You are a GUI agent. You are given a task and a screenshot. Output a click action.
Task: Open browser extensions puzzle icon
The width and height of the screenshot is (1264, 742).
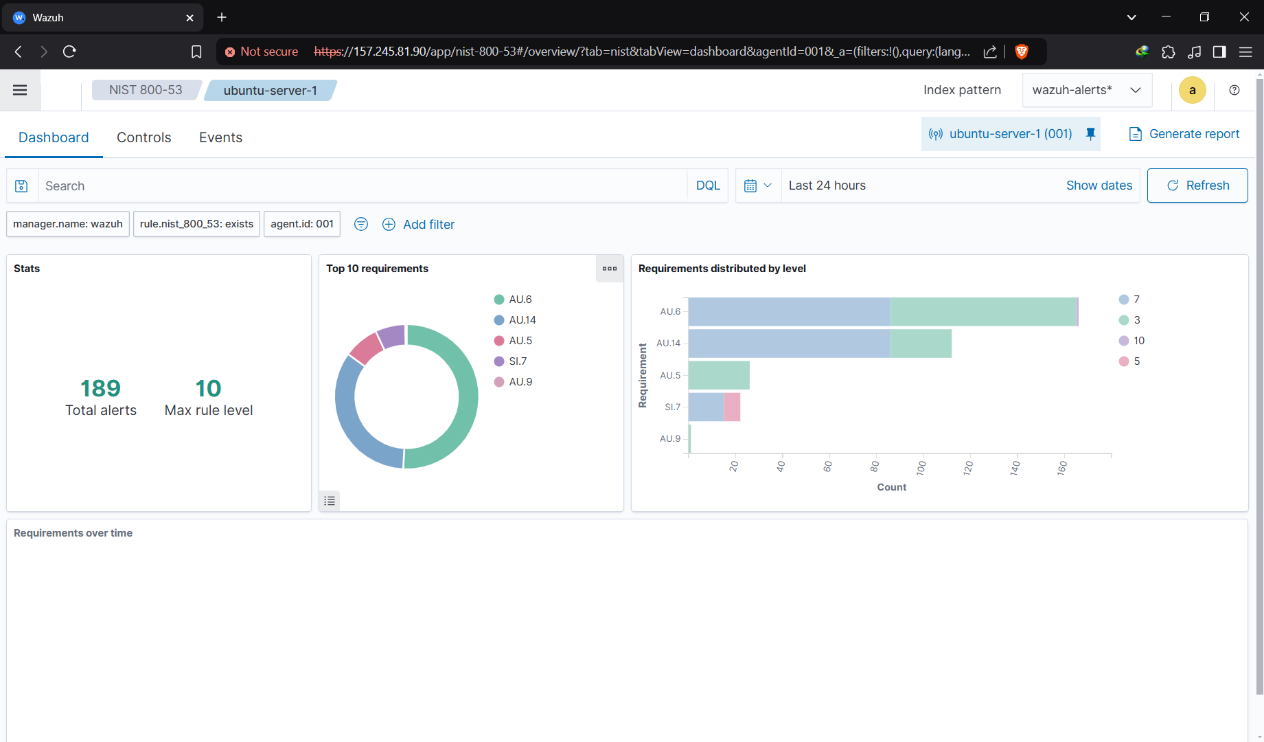1169,52
